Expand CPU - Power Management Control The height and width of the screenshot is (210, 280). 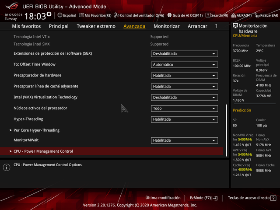[x=112, y=151]
